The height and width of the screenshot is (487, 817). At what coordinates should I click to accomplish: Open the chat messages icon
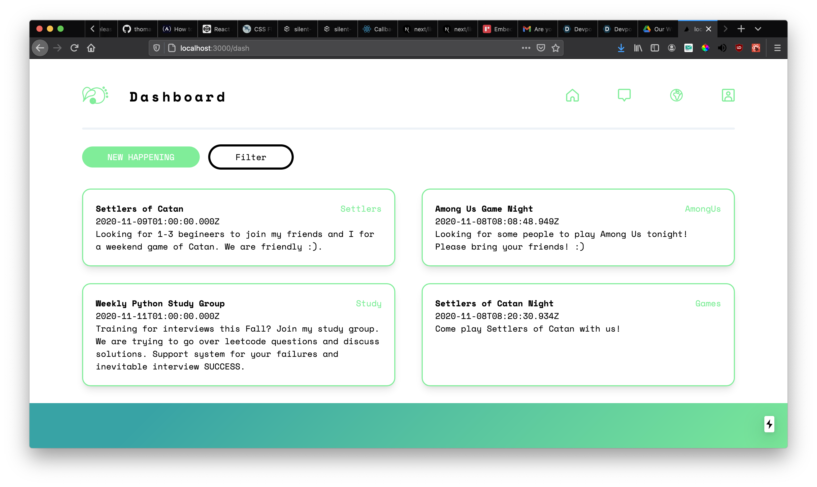(624, 95)
